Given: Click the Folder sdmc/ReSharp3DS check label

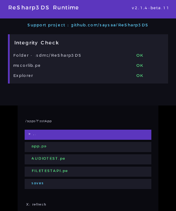Looking at the screenshot, I should [47, 55].
